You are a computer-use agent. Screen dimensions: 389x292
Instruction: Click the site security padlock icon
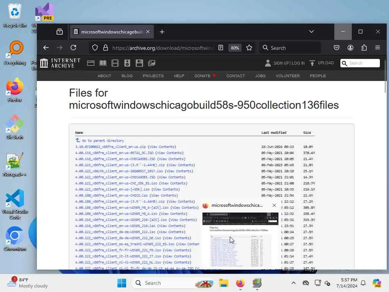(106, 48)
